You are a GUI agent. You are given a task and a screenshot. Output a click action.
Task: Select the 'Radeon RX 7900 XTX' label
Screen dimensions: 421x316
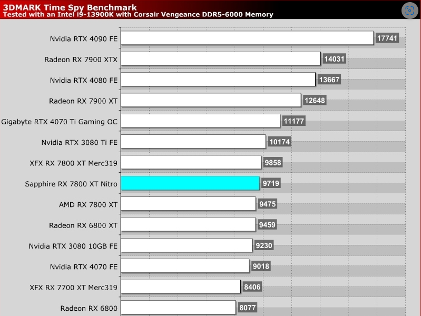point(81,60)
